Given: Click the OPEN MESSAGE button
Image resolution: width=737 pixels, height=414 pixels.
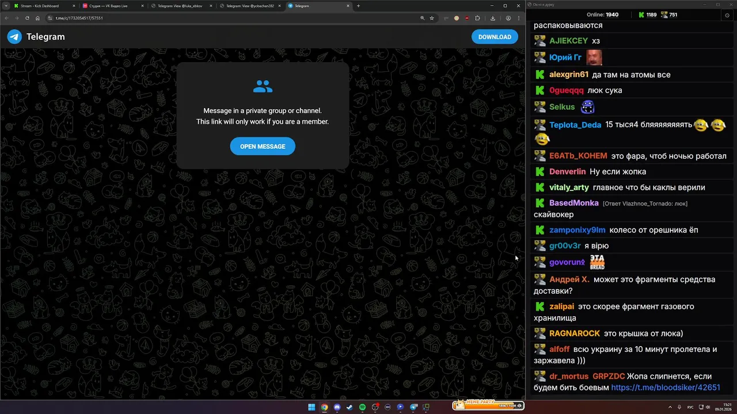Looking at the screenshot, I should pyautogui.click(x=263, y=147).
